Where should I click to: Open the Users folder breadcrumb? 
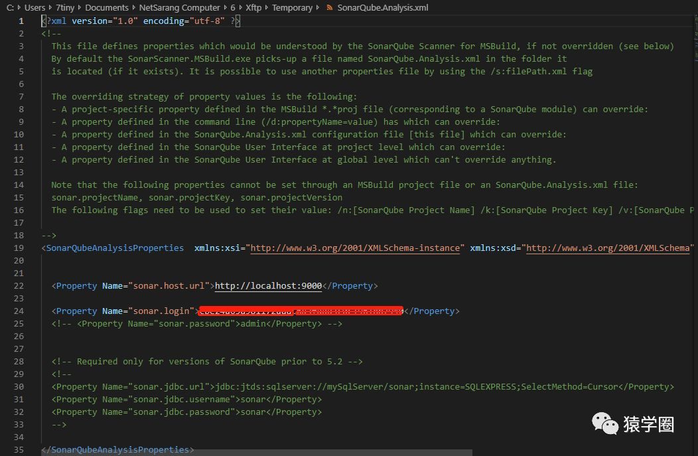tap(35, 7)
